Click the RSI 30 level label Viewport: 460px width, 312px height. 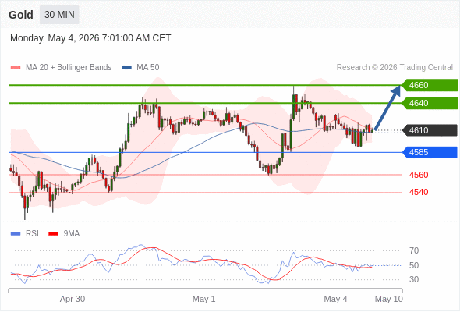414,279
